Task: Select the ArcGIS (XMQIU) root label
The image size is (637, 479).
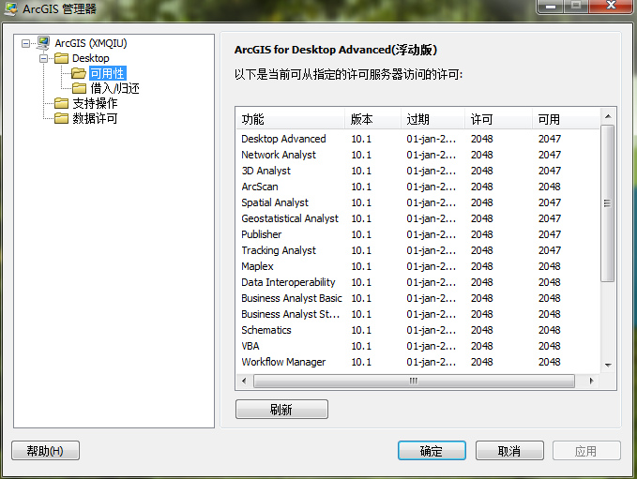Action: pyautogui.click(x=91, y=43)
